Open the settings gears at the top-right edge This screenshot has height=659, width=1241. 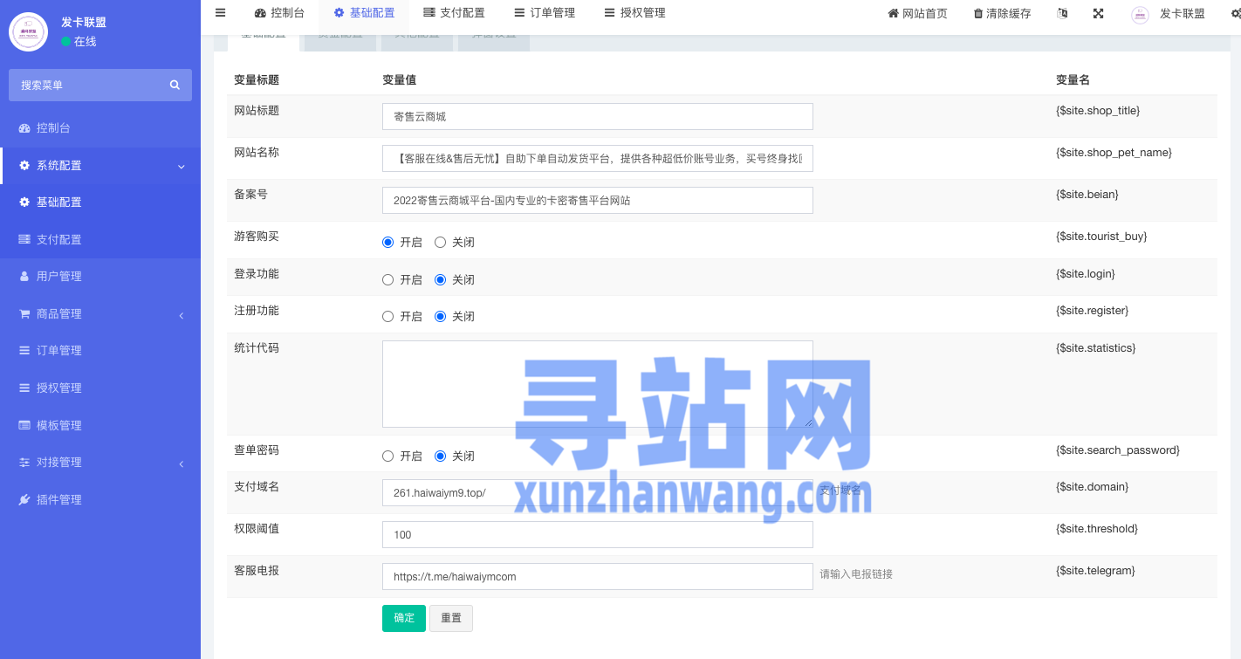pyautogui.click(x=1234, y=13)
